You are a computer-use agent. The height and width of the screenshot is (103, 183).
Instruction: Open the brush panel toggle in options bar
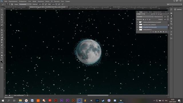pos(12,4)
